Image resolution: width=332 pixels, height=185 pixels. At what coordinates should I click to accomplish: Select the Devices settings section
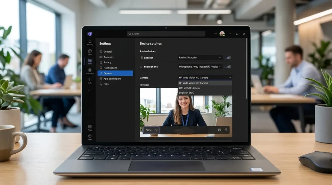pyautogui.click(x=115, y=73)
